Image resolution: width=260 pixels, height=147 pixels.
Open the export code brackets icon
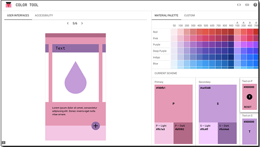click(239, 5)
